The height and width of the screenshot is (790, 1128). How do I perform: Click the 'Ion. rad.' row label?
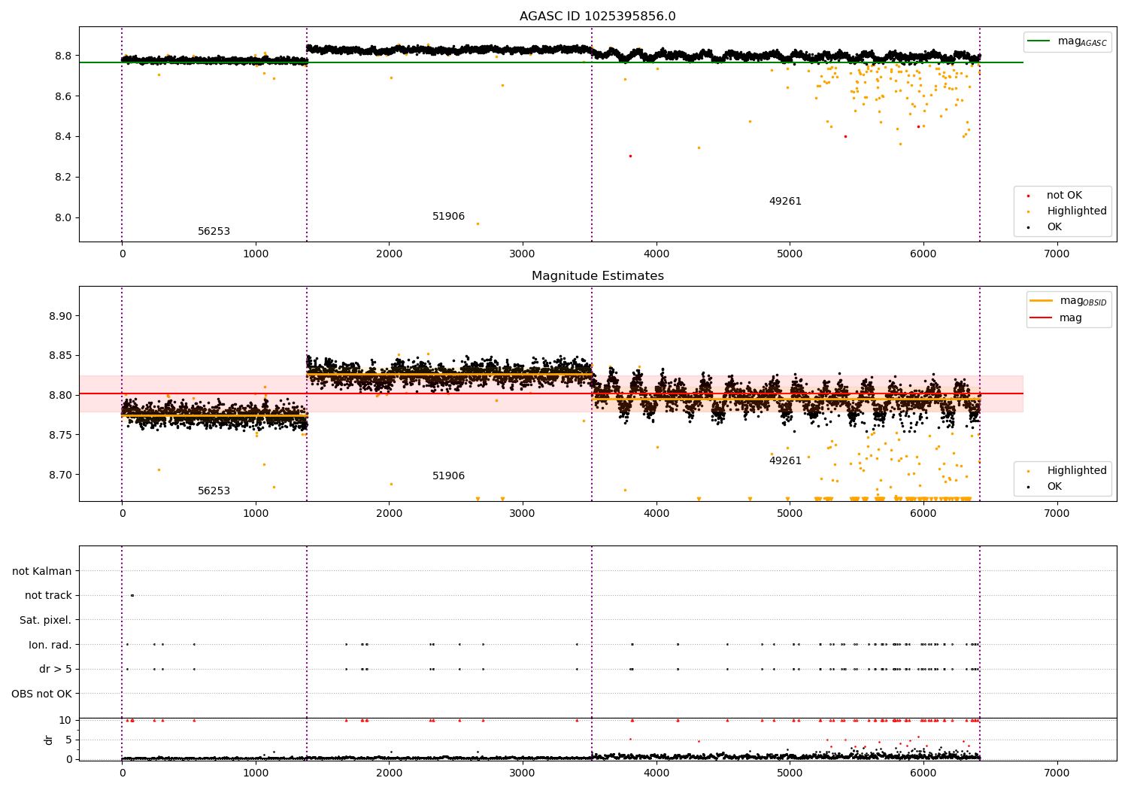tap(50, 645)
